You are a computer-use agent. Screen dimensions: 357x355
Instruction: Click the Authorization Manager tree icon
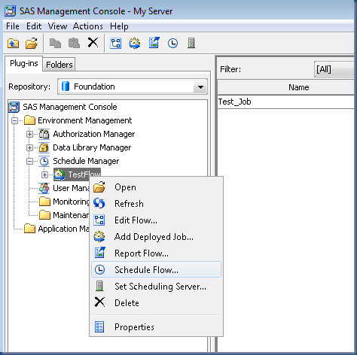[44, 134]
